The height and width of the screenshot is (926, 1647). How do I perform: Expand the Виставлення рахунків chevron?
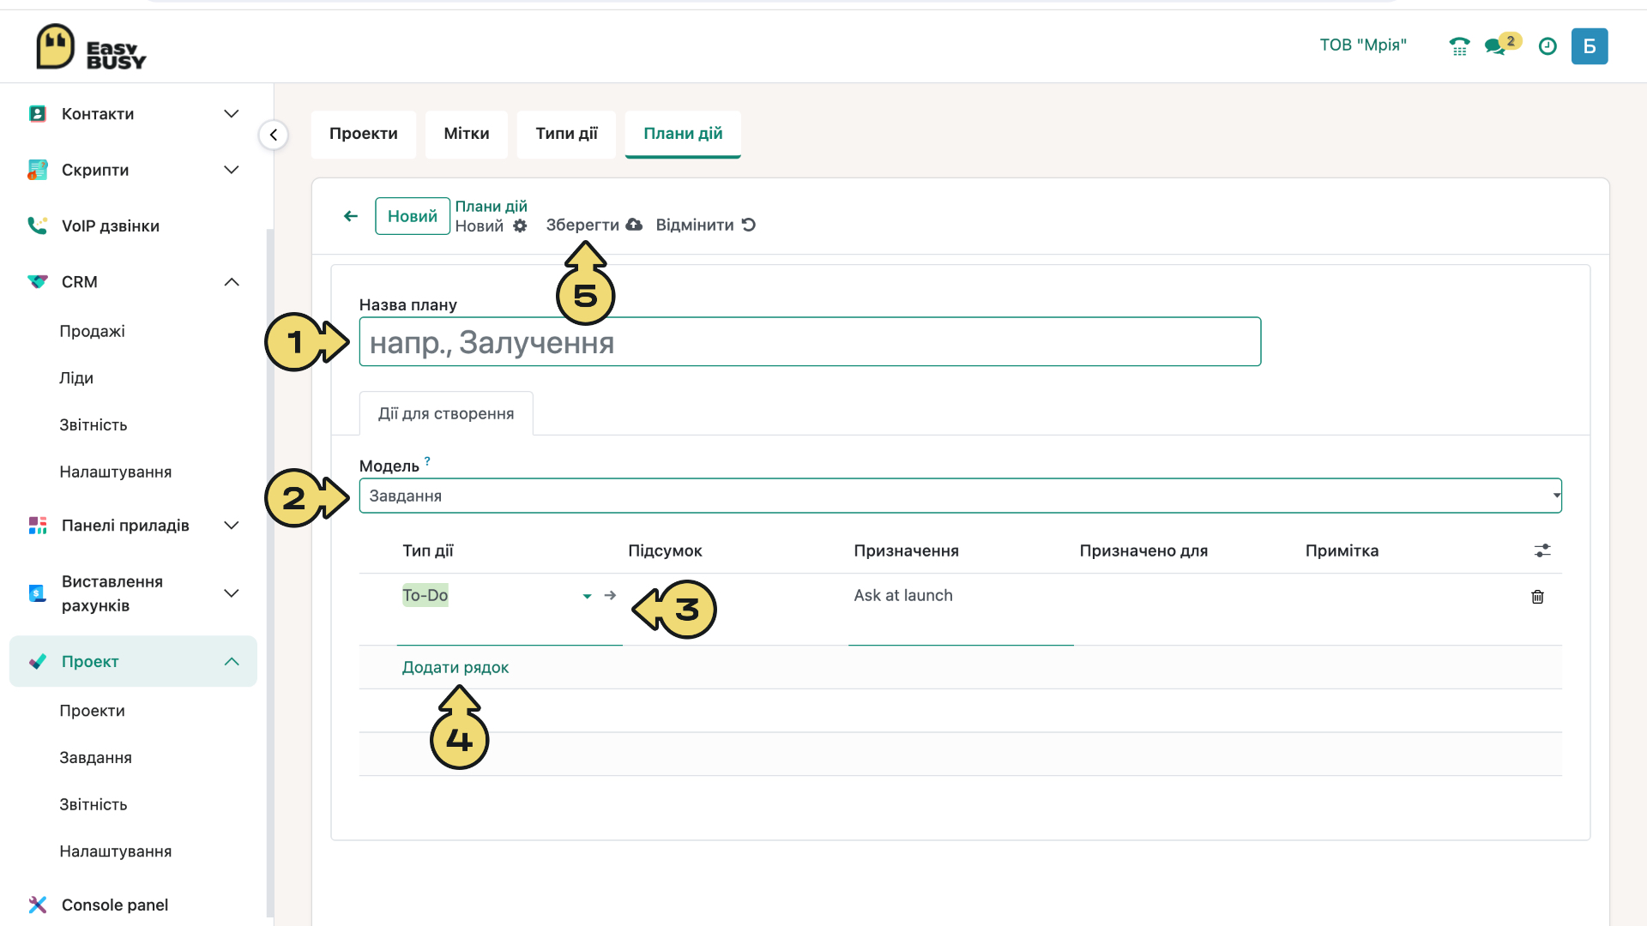coord(232,593)
